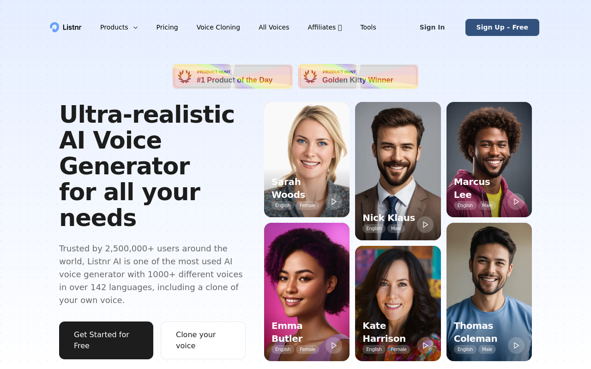Open the Affiliates menu item

pos(325,27)
